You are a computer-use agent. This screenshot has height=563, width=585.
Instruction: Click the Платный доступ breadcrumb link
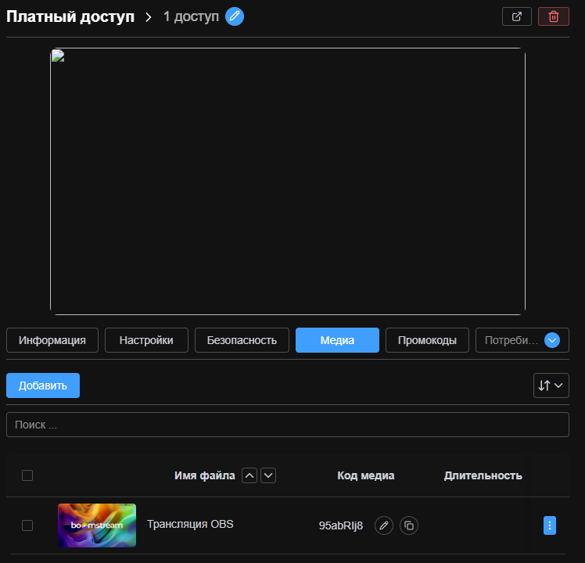tap(70, 16)
